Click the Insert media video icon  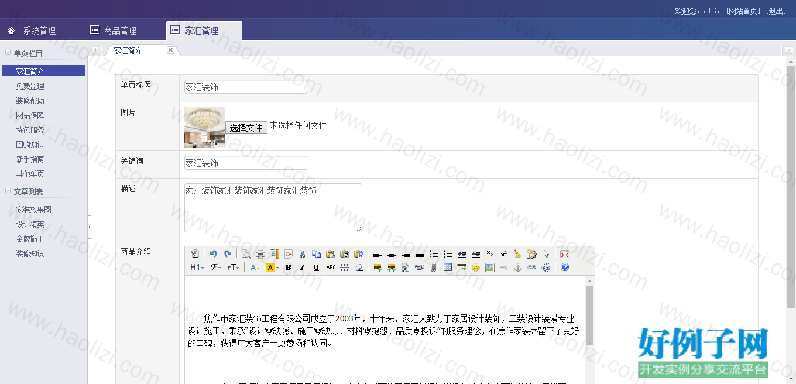[x=420, y=268]
